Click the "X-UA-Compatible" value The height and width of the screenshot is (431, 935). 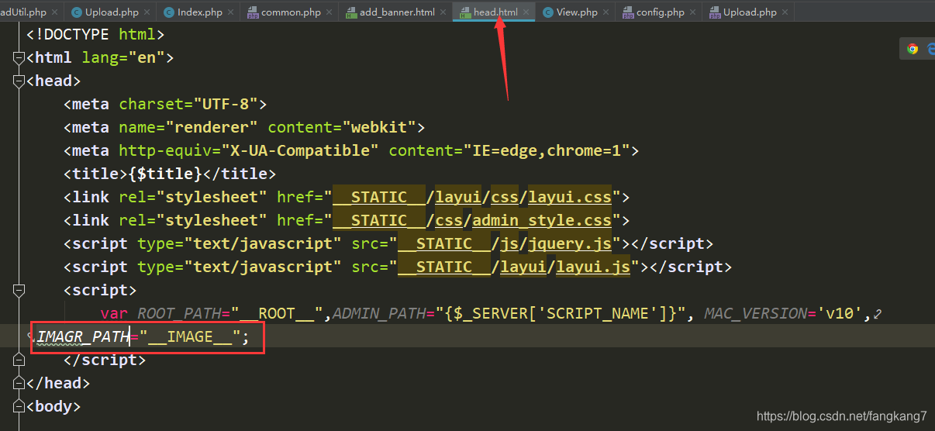[300, 150]
